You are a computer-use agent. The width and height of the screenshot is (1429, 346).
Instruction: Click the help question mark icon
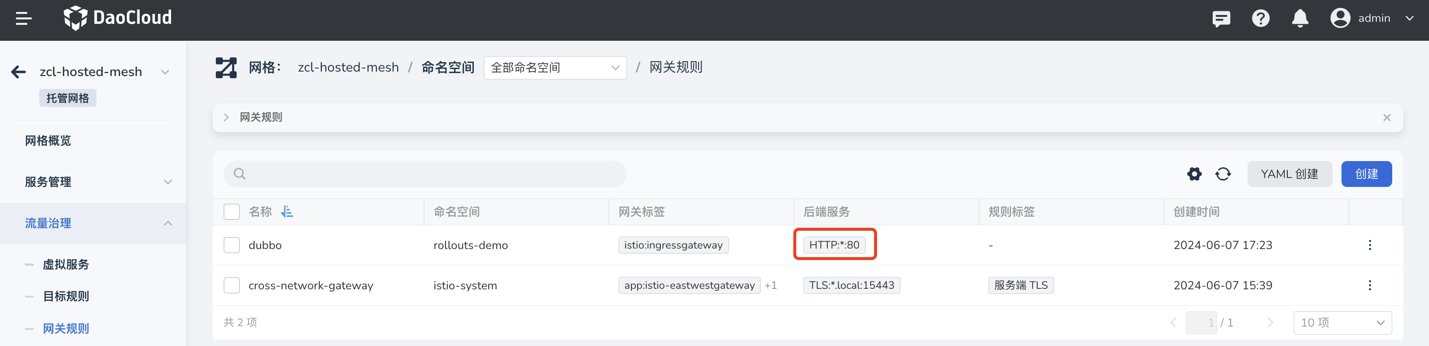[x=1260, y=18]
